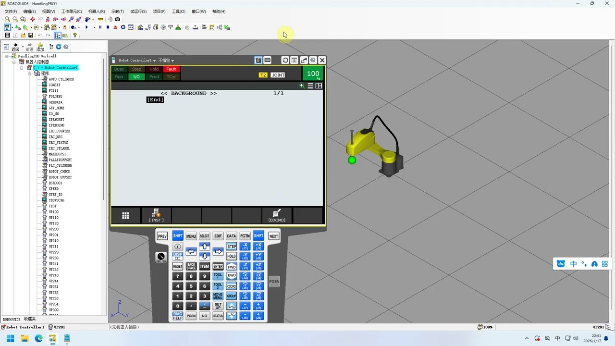Viewport: 615px width, 346px height.
Task: Select ROBOT_CHECK program in tree
Action: (x=59, y=172)
